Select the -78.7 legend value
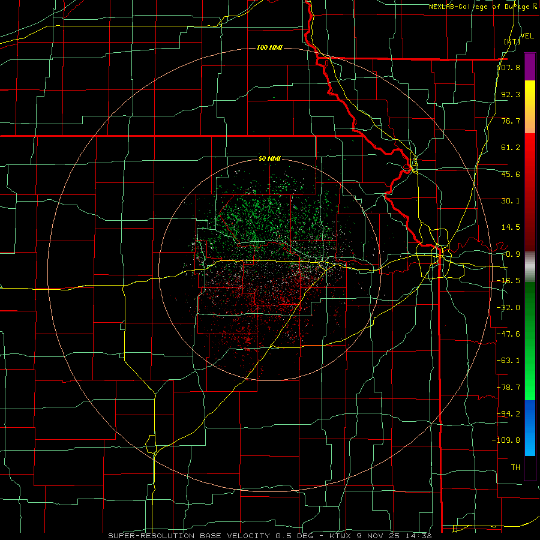The image size is (540, 540). 508,388
